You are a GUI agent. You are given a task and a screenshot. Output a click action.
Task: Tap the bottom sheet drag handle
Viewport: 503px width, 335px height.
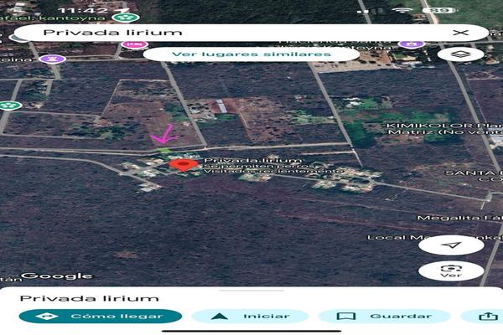(251, 289)
